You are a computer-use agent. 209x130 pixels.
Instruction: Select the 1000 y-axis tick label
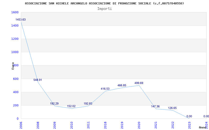coord(15,52)
